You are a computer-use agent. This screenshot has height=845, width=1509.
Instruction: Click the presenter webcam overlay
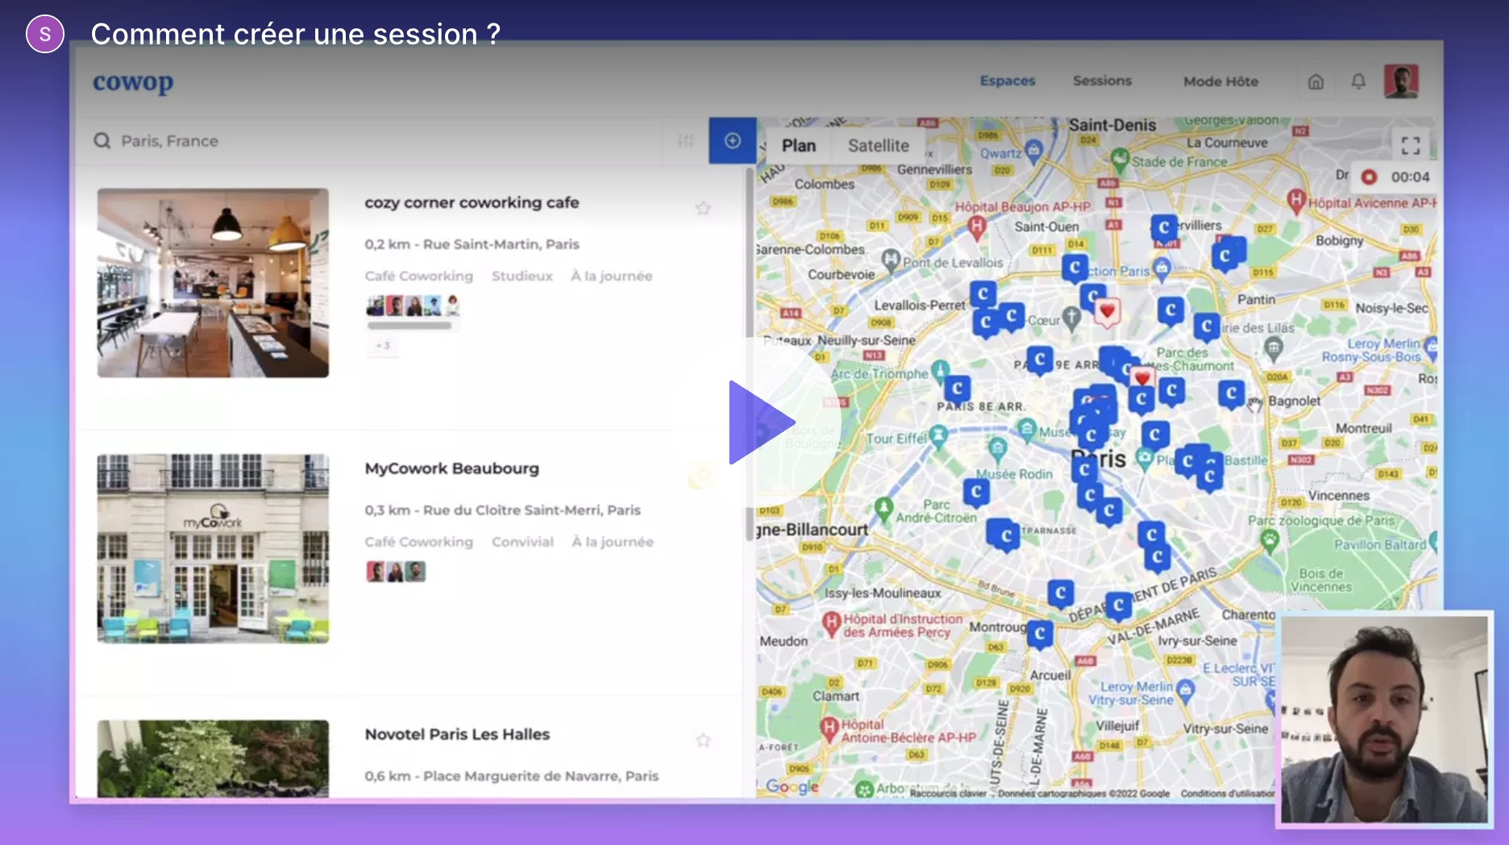(1384, 719)
